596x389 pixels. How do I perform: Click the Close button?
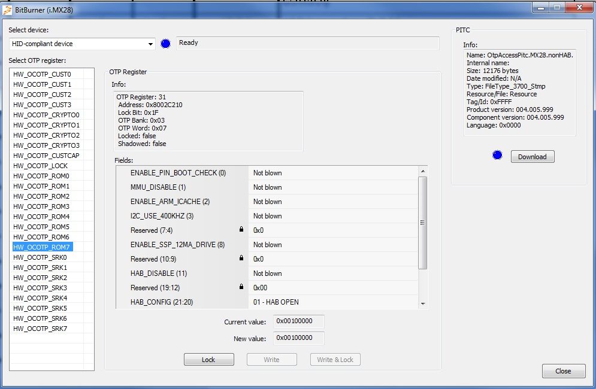point(563,371)
